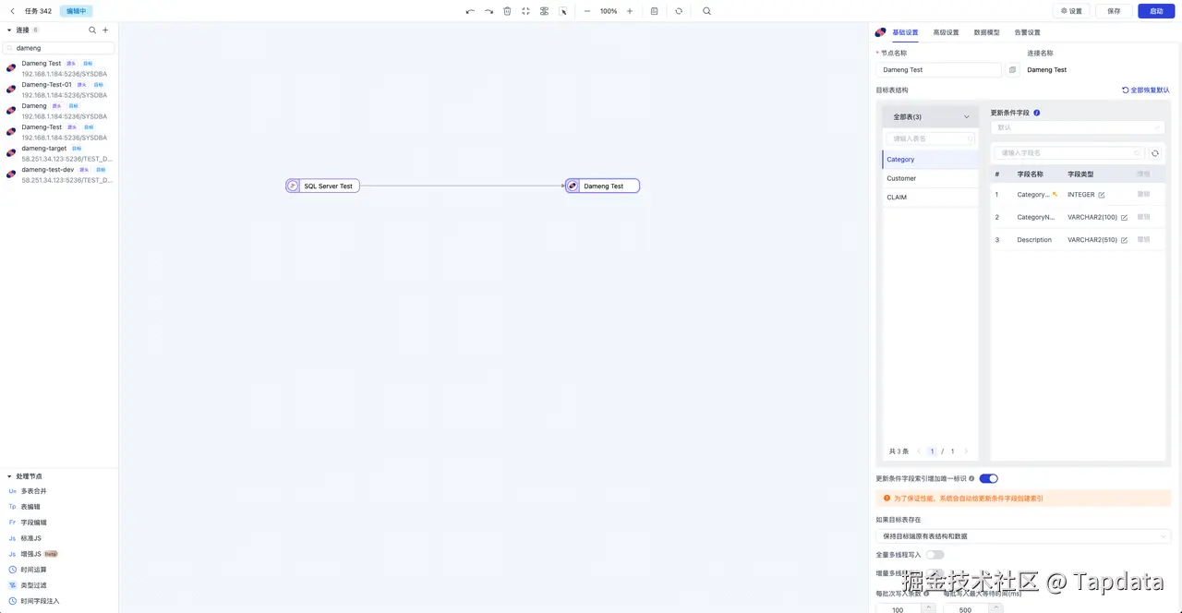Collapse the 连接 section
Viewport: 1182px width, 613px height.
[9, 30]
